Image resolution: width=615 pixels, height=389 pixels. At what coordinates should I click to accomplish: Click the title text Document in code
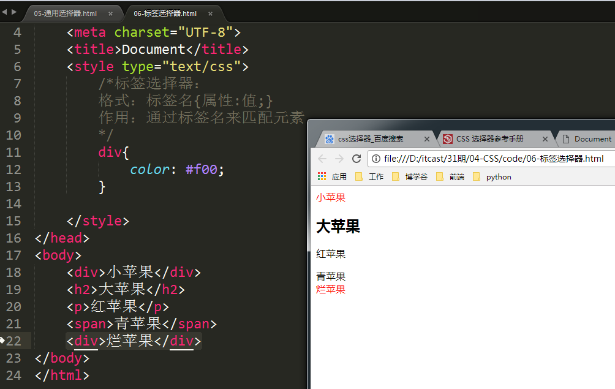coord(153,50)
